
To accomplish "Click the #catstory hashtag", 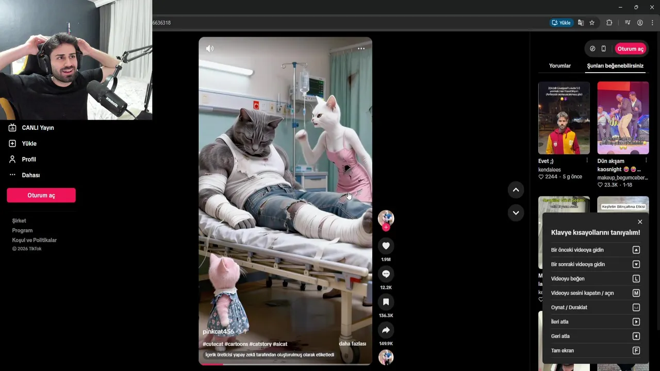I will point(260,344).
